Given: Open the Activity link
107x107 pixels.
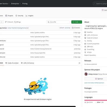Looking at the screenshot, I should [x=89, y=41].
